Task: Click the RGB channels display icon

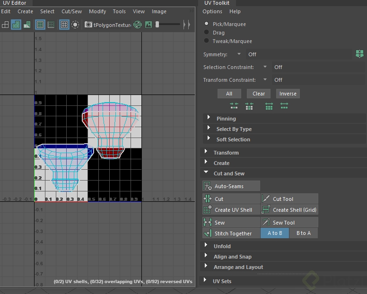Action: pyautogui.click(x=138, y=25)
